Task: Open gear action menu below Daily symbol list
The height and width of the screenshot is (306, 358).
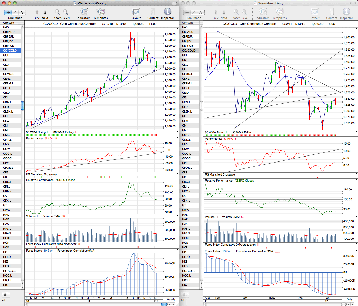Action: point(185,295)
